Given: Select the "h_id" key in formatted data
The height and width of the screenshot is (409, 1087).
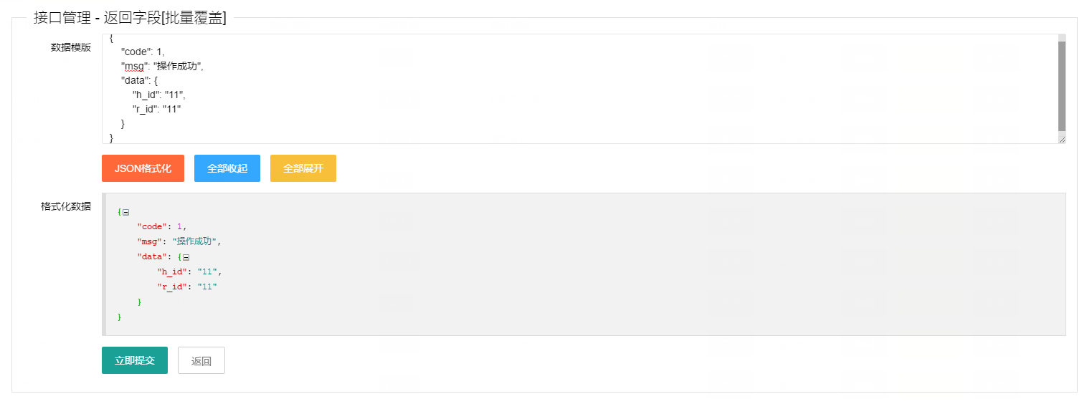Looking at the screenshot, I should pos(174,272).
